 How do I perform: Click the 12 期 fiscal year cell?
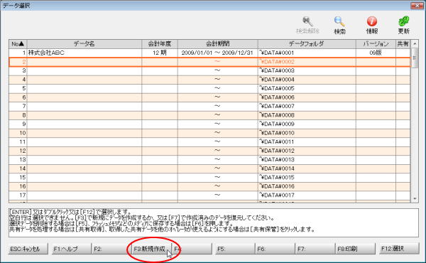click(160, 53)
